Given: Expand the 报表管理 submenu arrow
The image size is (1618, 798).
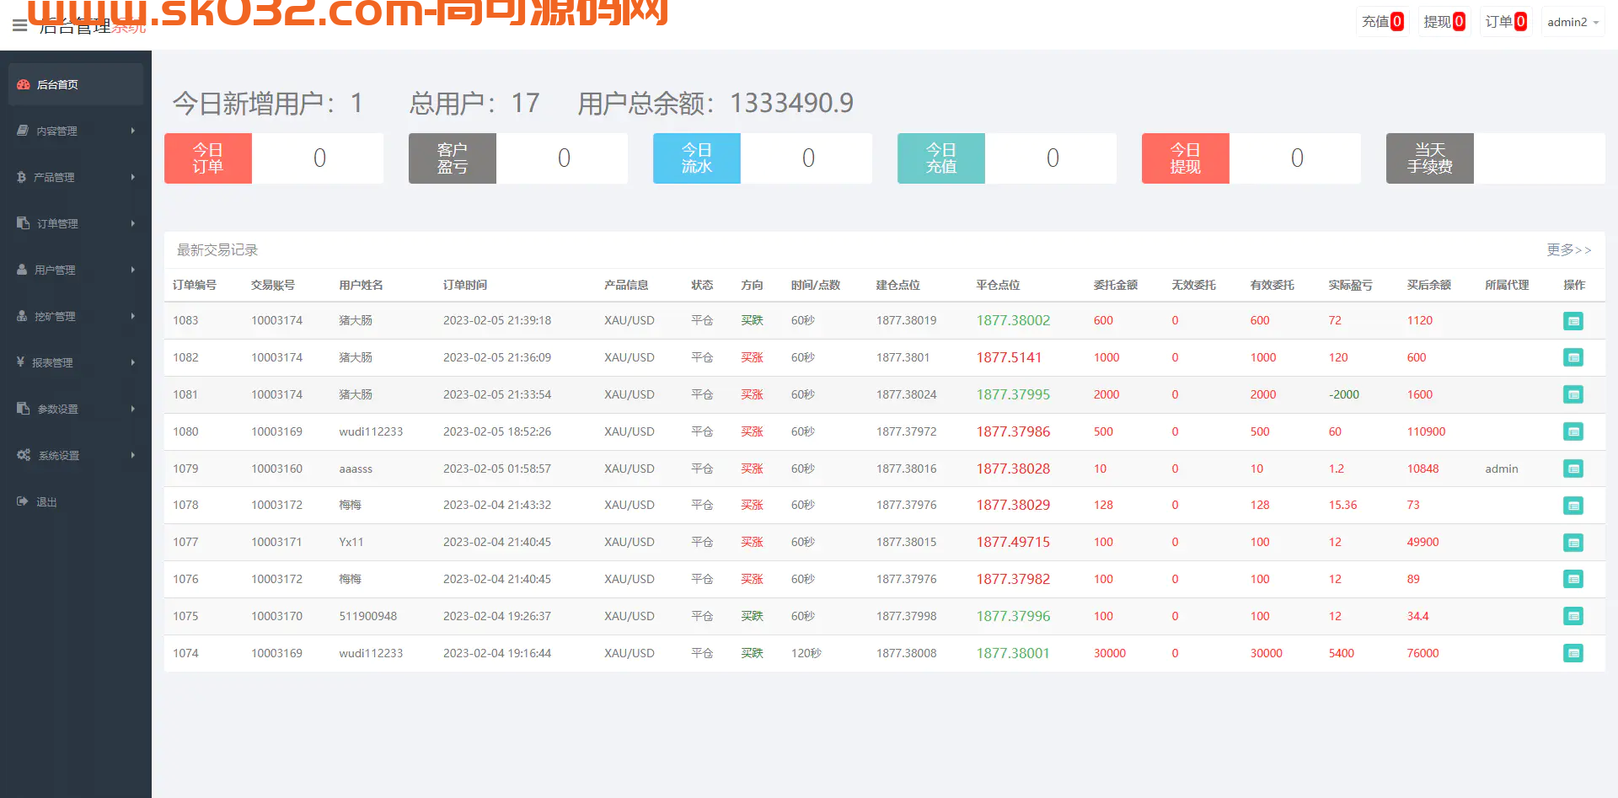Looking at the screenshot, I should pyautogui.click(x=133, y=362).
